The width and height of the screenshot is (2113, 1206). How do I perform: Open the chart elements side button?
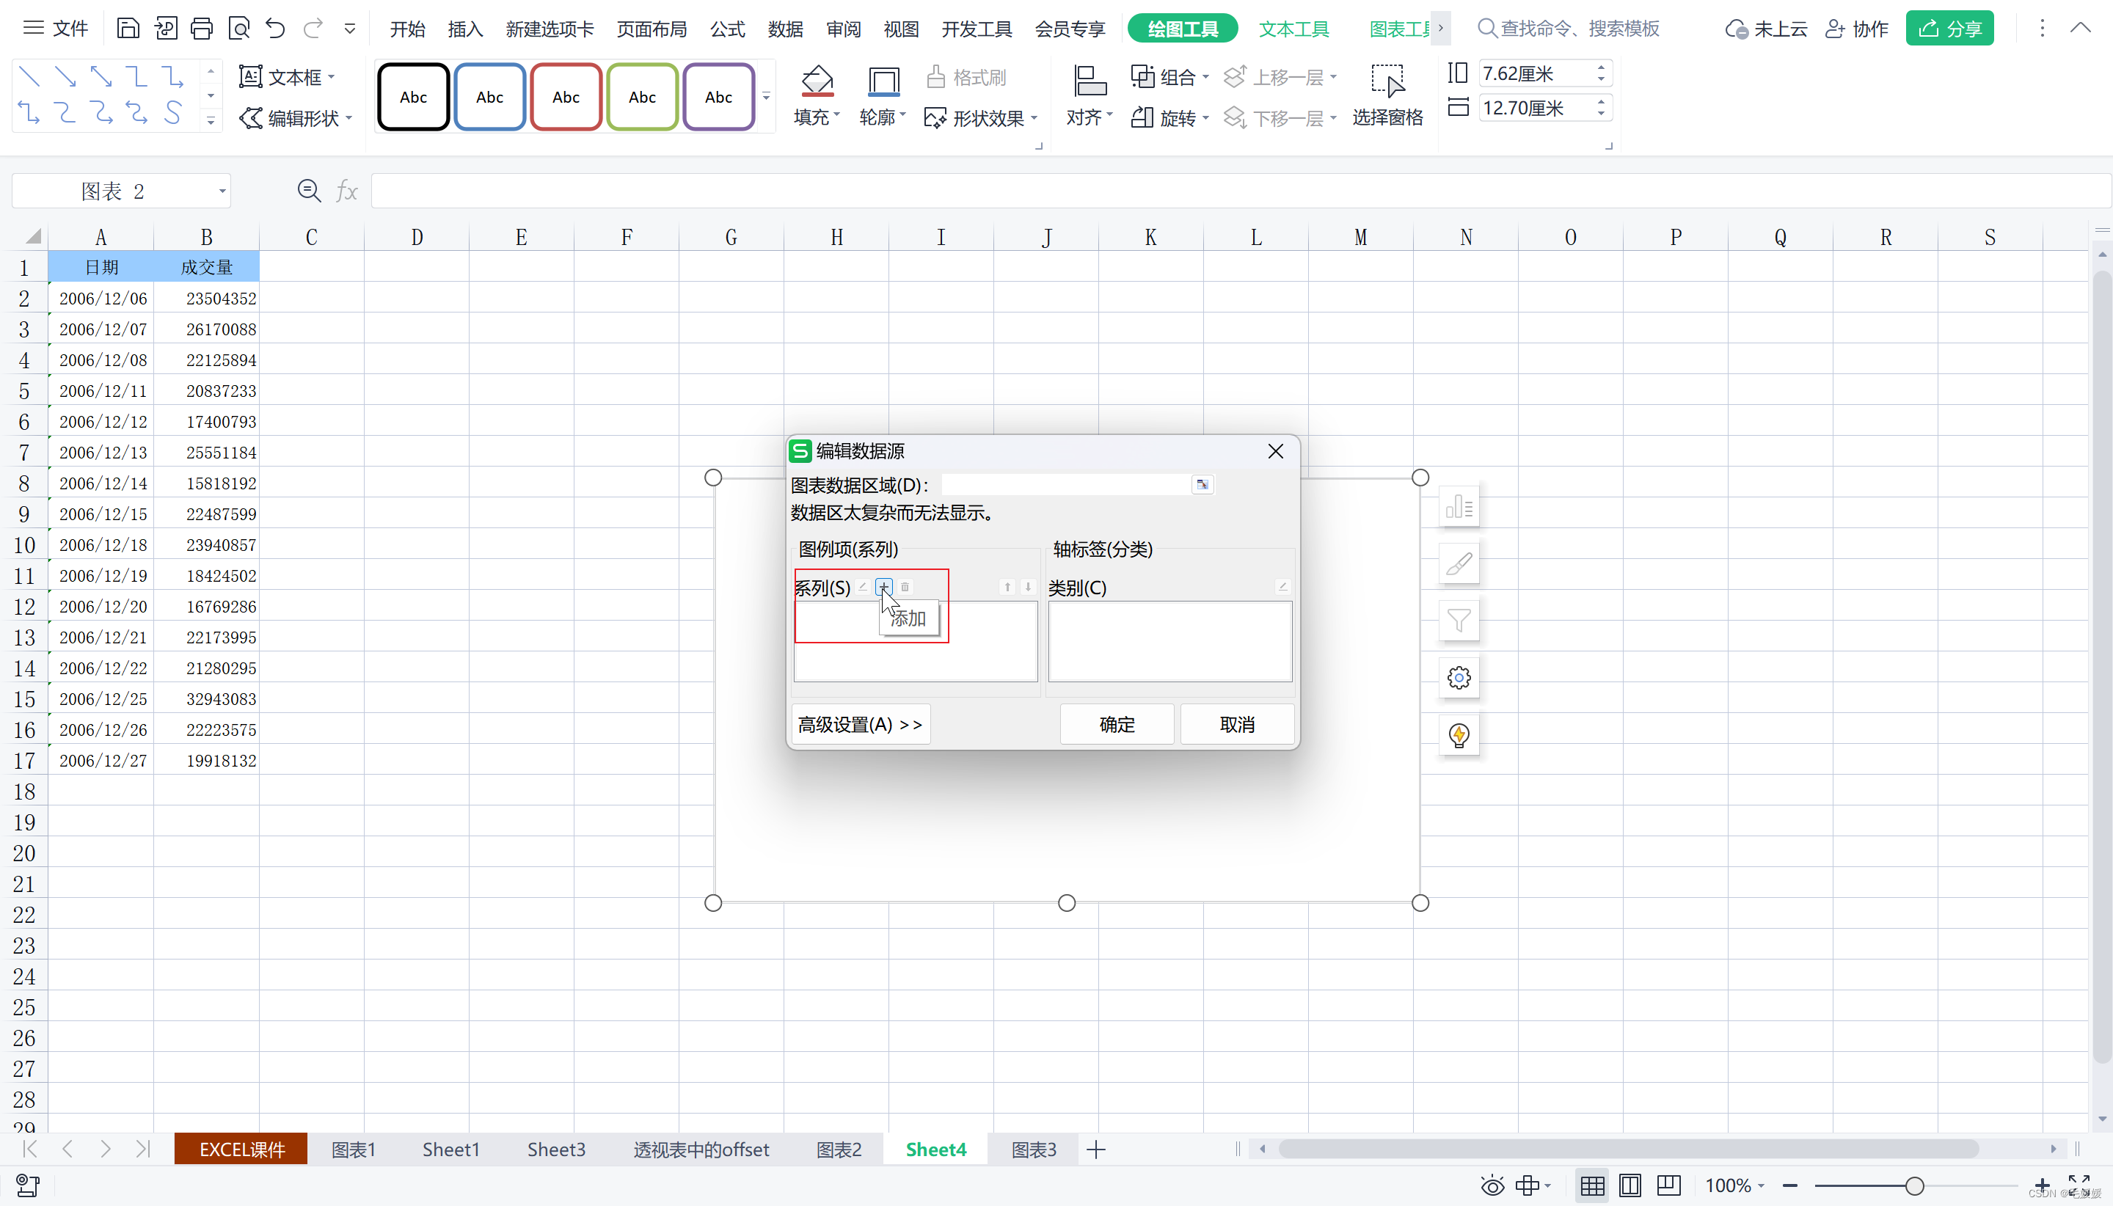coord(1459,507)
